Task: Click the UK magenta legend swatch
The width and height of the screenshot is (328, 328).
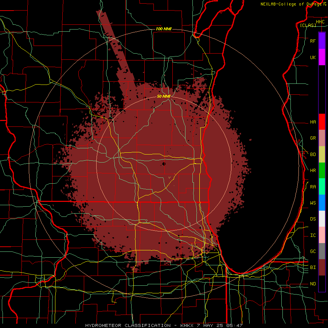Action: [x=322, y=57]
